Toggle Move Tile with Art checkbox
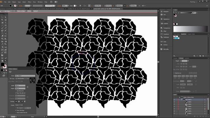Image resolution: width=210 pixels, height=118 pixels. pyautogui.click(x=16, y=93)
